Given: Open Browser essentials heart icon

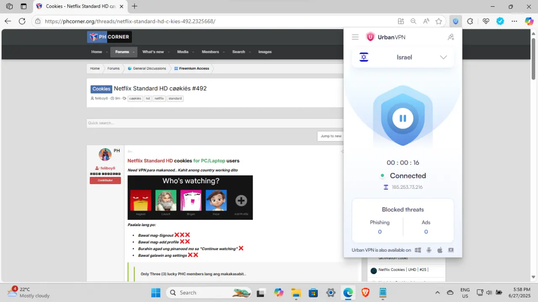Looking at the screenshot, I should [486, 21].
